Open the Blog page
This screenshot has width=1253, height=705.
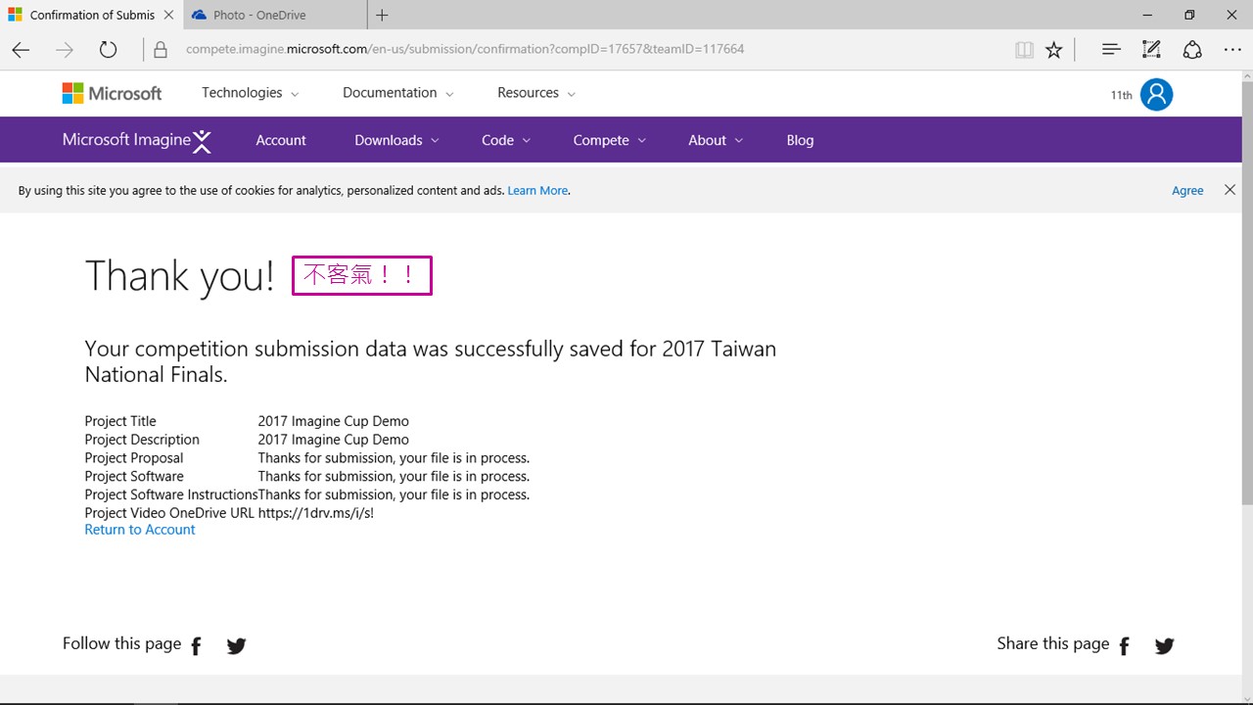[800, 140]
